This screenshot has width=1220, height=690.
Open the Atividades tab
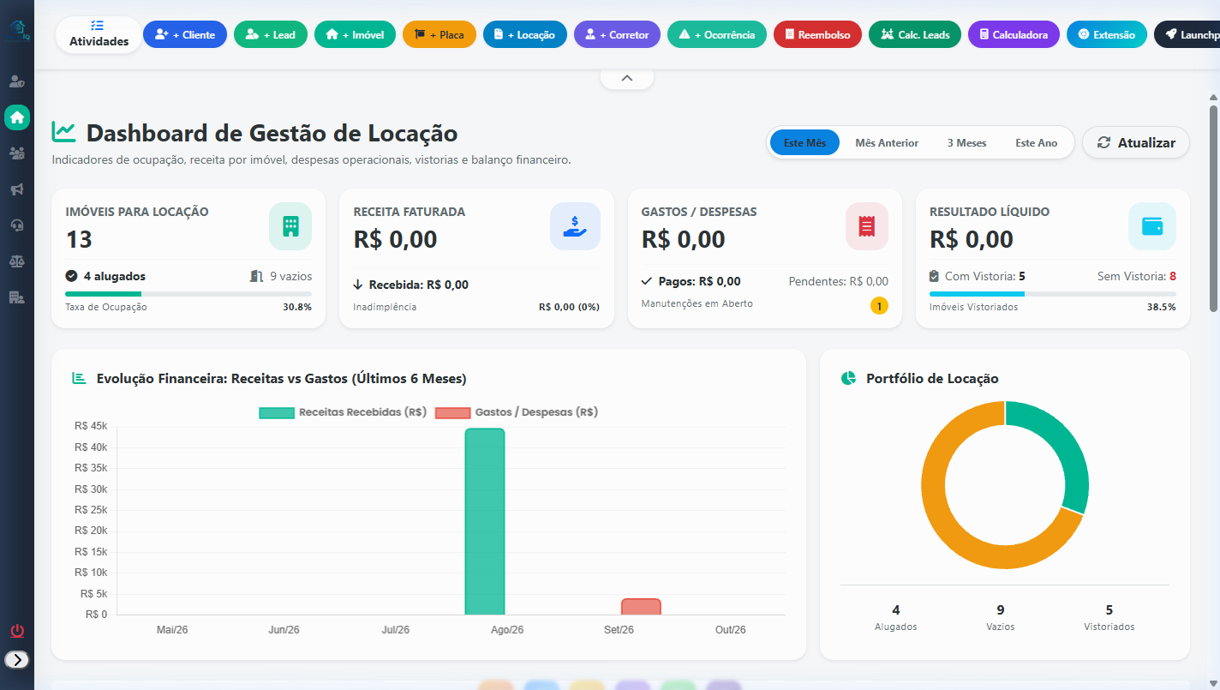[x=99, y=34]
